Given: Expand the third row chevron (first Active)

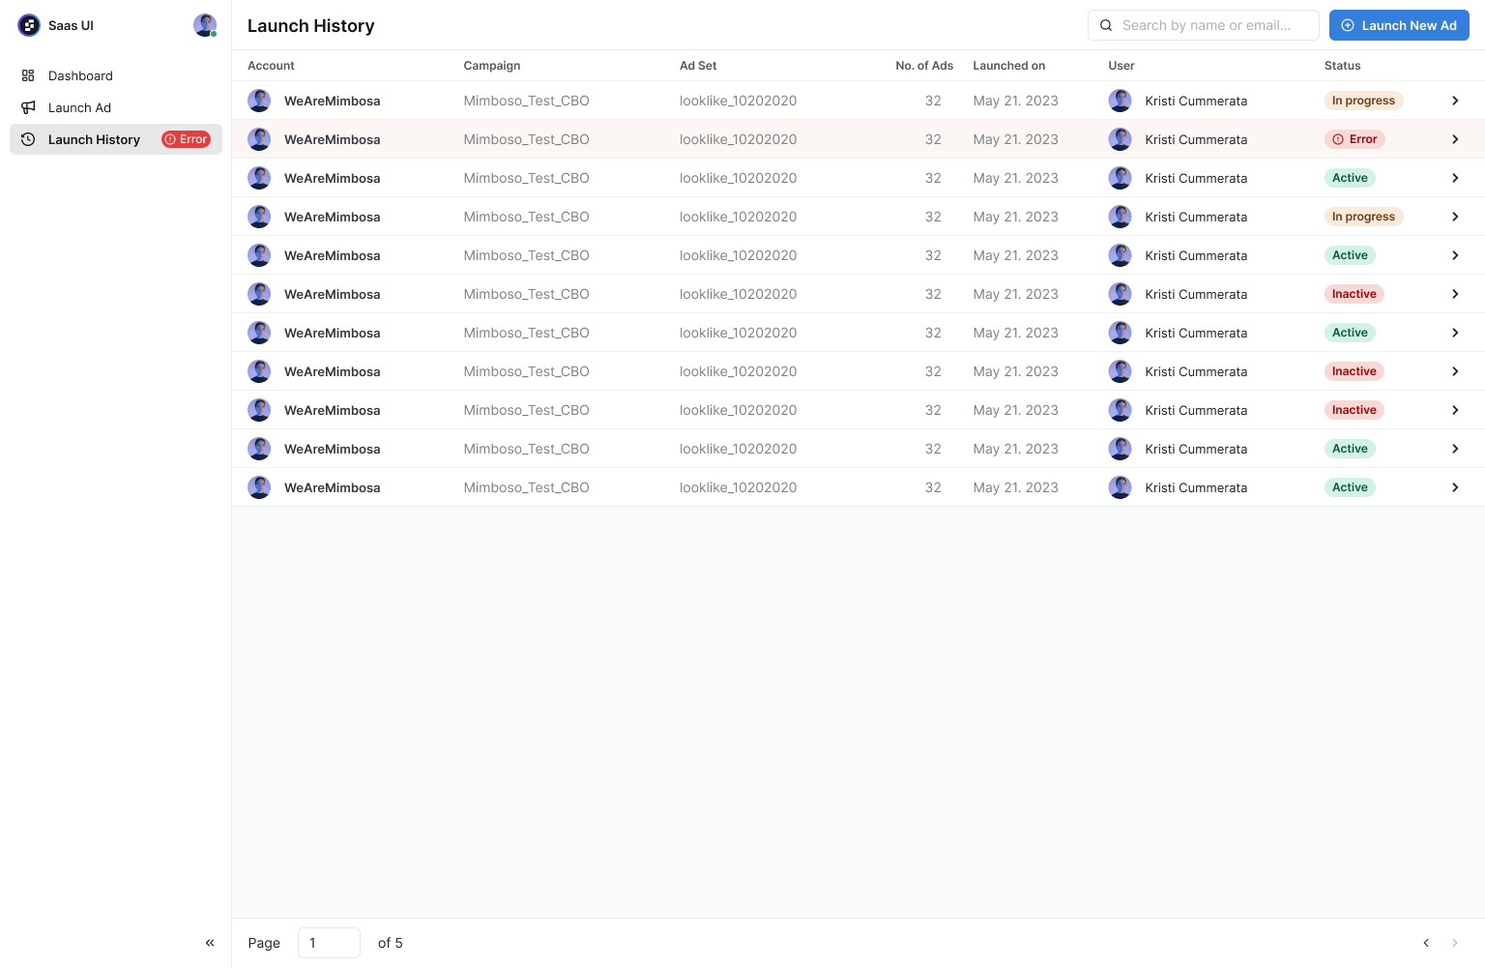Looking at the screenshot, I should point(1455,178).
